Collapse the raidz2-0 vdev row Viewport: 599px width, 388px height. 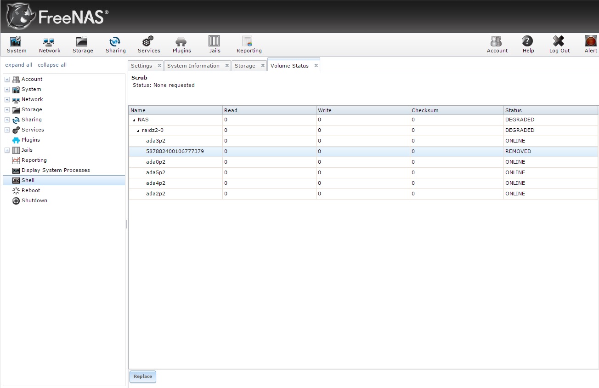point(138,131)
